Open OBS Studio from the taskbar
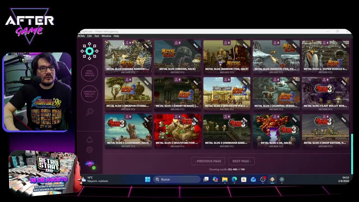This screenshot has width=359, height=202. click(x=263, y=180)
